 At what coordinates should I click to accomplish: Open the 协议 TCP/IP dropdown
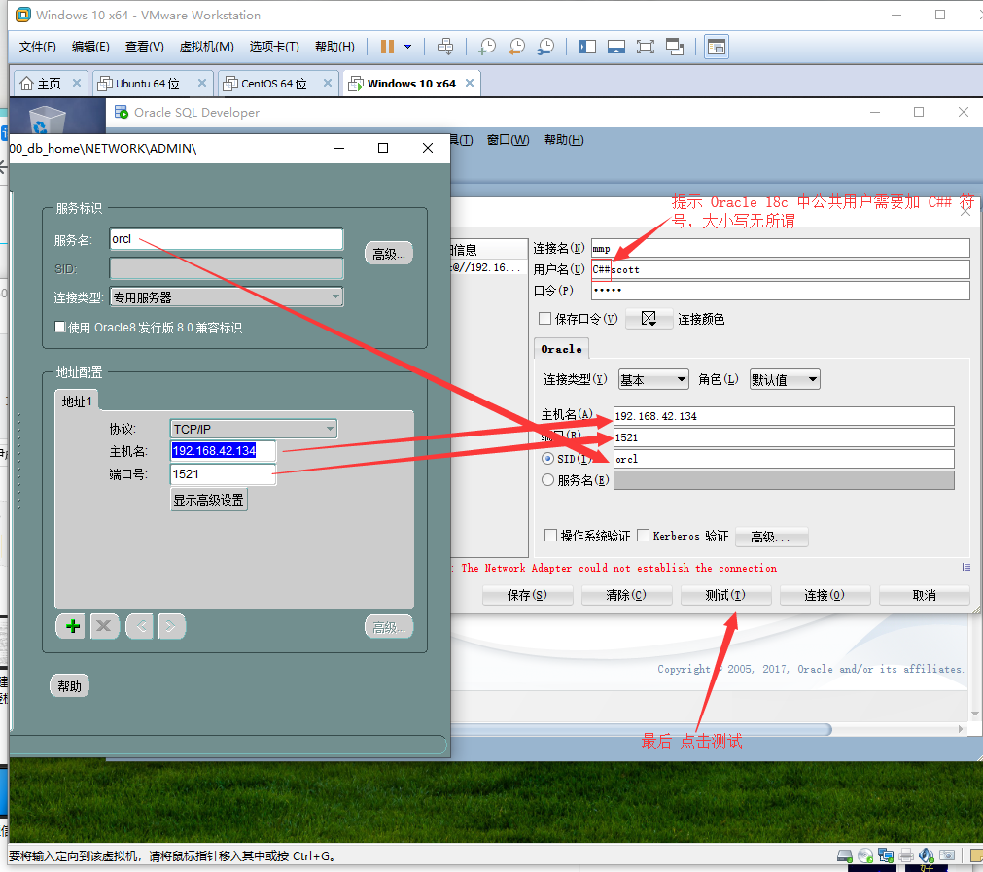click(253, 429)
